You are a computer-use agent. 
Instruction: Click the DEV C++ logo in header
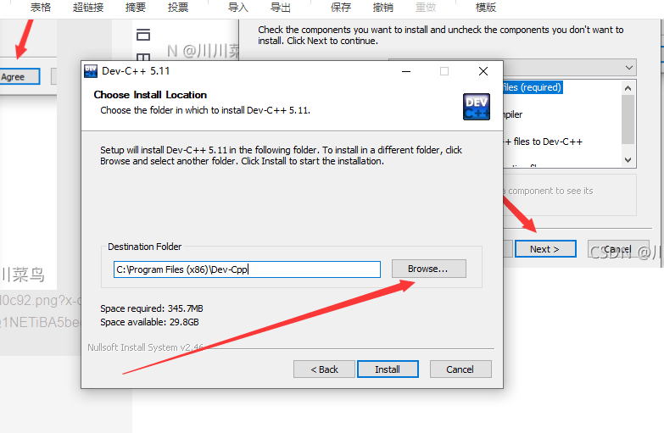pyautogui.click(x=477, y=107)
